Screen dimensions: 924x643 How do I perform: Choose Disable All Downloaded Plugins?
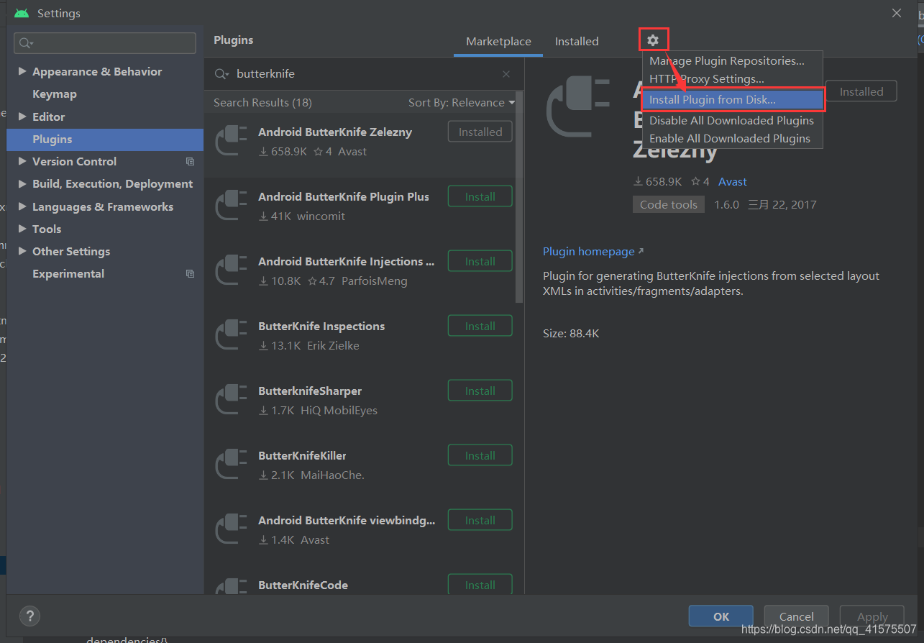coord(733,121)
